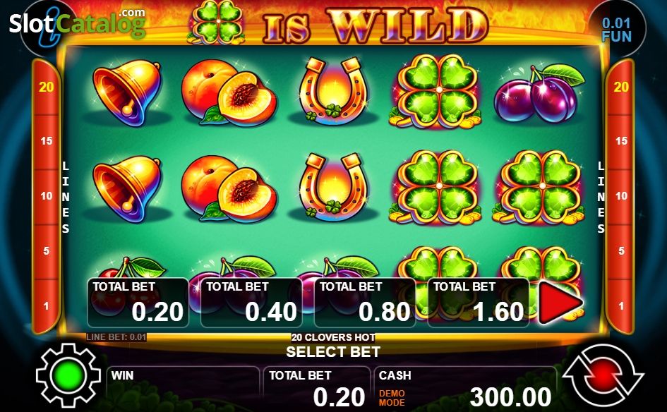Click the horseshoe symbol in middle row
This screenshot has width=667, height=412.
click(333, 187)
